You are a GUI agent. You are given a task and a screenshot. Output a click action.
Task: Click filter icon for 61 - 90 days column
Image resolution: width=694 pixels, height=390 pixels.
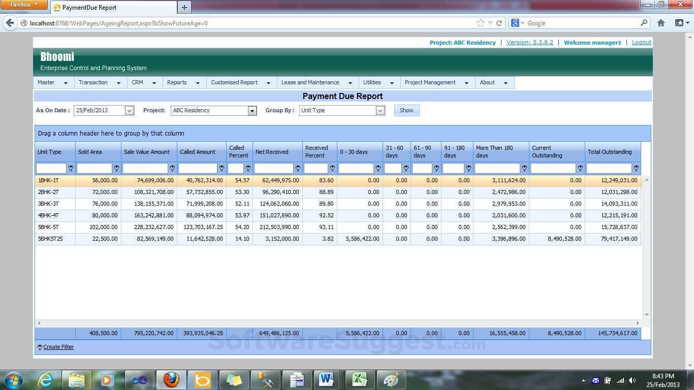click(436, 168)
